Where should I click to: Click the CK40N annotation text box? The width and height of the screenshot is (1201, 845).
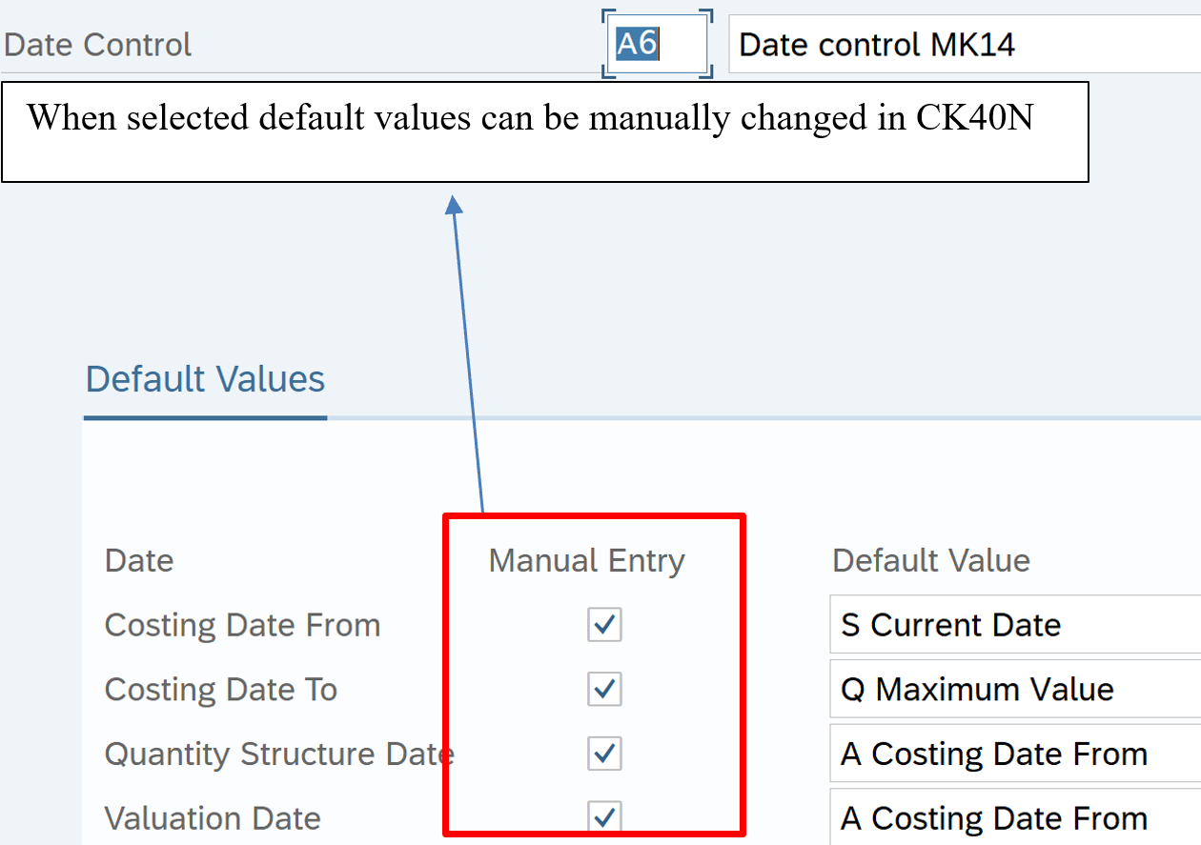[x=544, y=131]
